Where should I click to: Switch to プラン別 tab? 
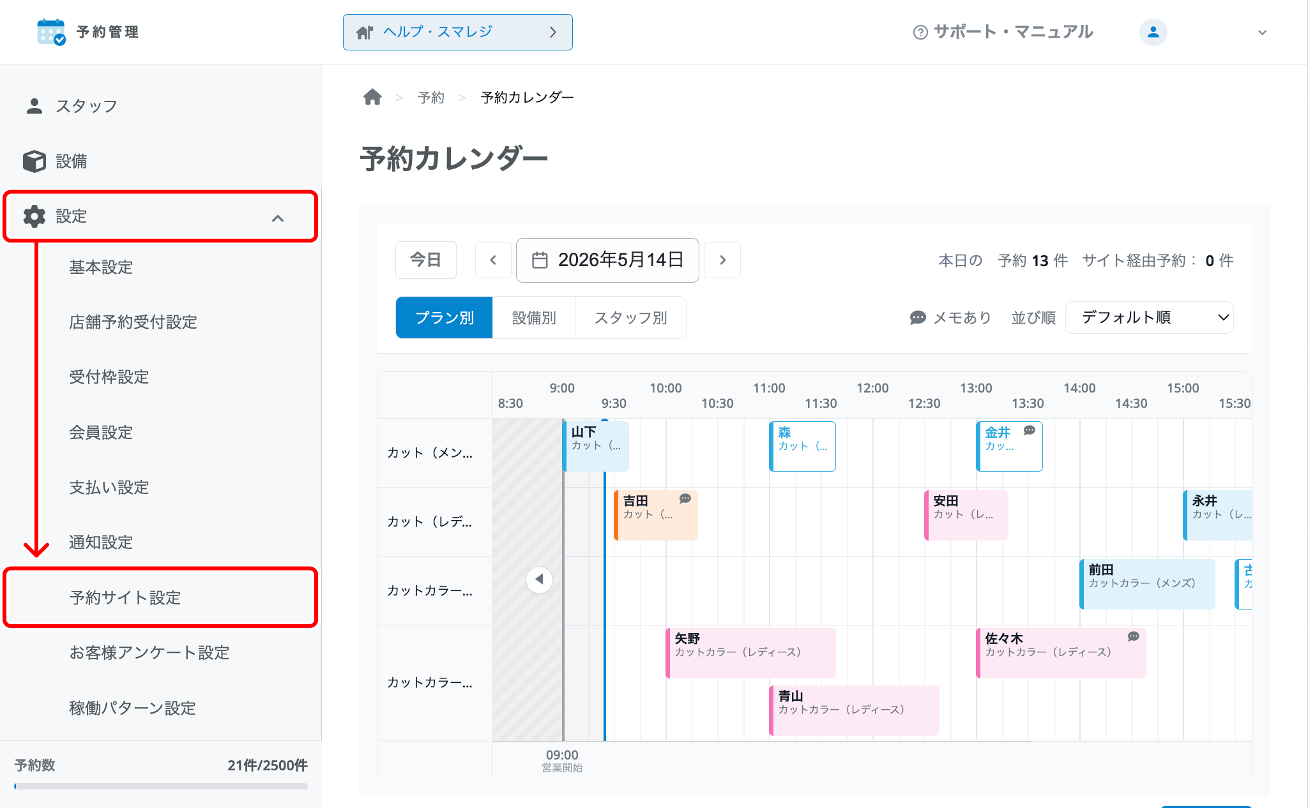[444, 317]
